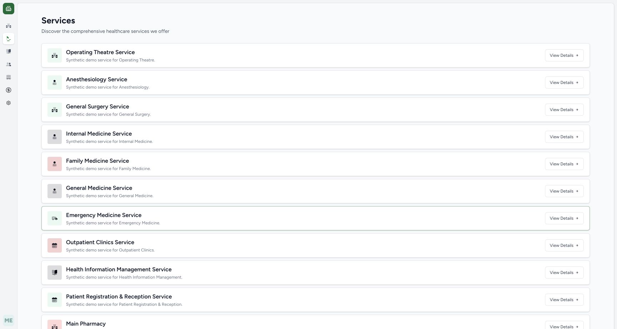The image size is (617, 329).
Task: Click the General Medicine Service icon
Action: (55, 191)
